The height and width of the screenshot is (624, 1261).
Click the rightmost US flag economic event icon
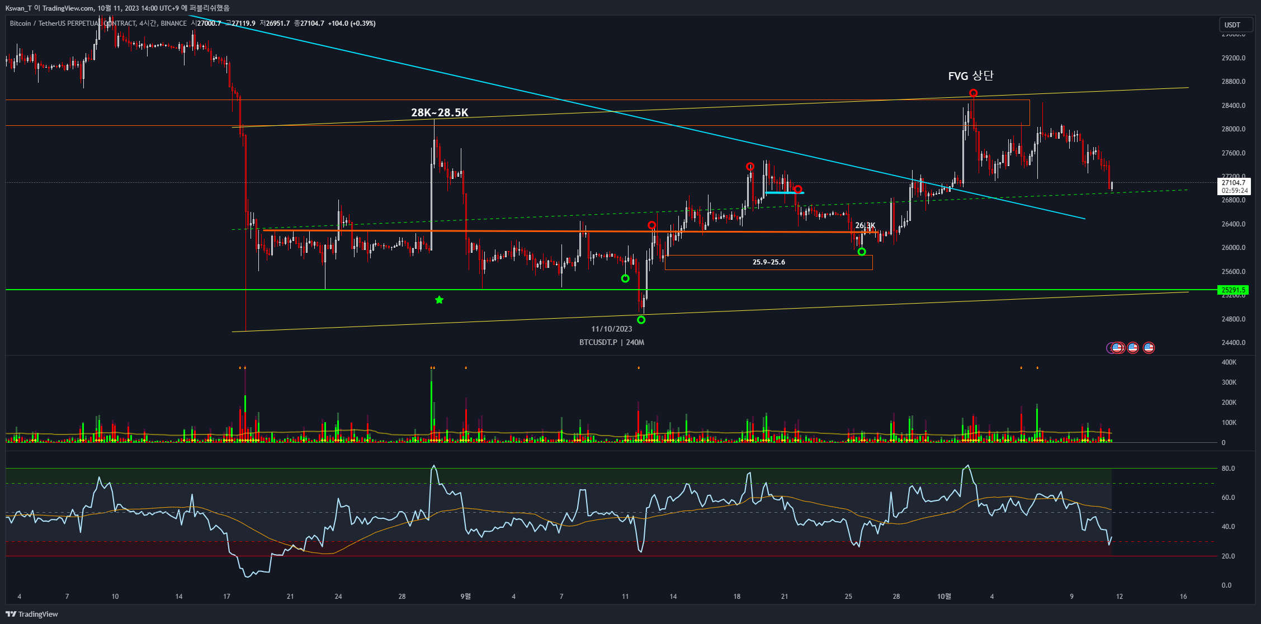coord(1149,347)
